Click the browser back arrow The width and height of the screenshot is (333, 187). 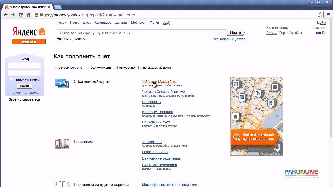[5, 15]
